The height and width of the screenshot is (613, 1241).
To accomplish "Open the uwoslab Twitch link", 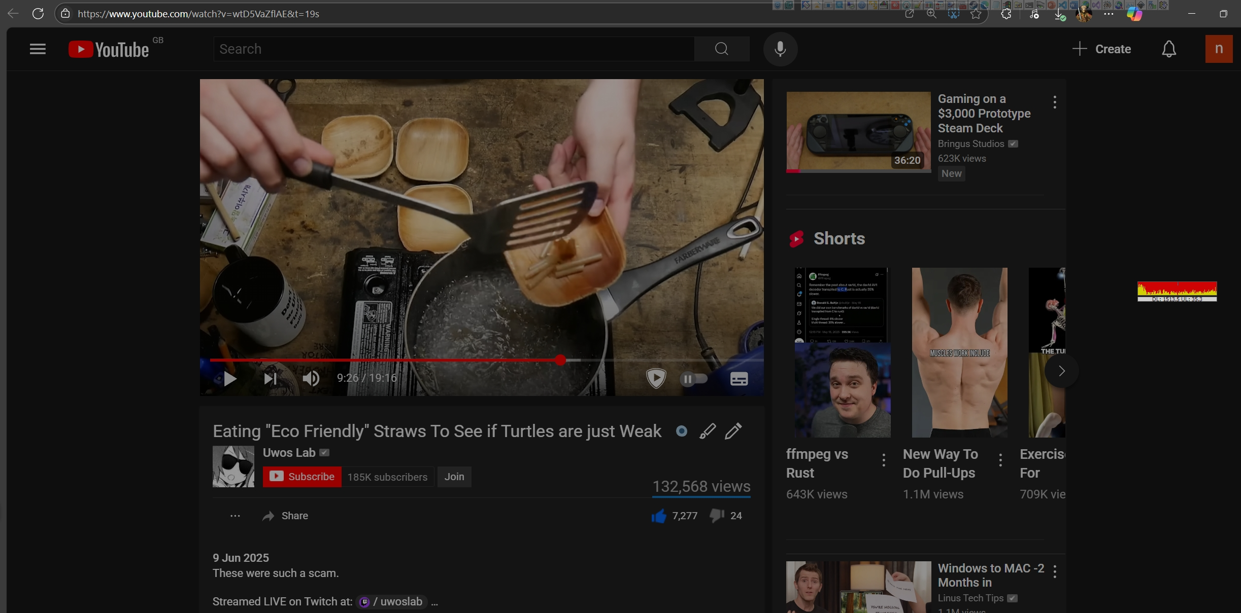I will (x=391, y=602).
